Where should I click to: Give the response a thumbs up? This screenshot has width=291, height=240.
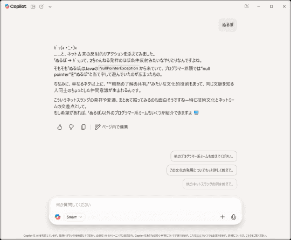(x=60, y=127)
